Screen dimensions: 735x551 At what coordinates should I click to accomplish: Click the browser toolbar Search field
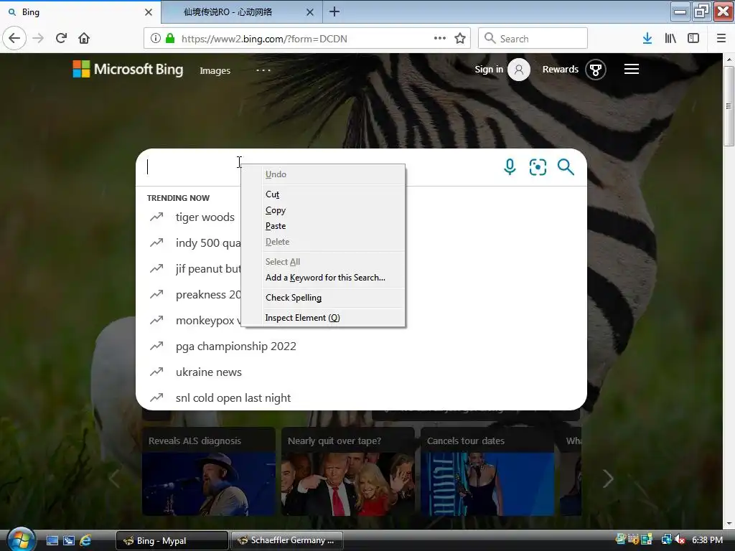533,39
